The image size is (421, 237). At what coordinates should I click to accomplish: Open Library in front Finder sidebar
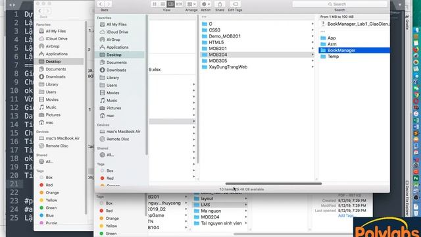point(112,78)
